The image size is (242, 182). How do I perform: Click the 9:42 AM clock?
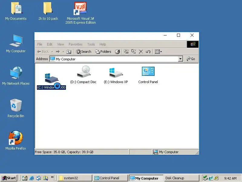[x=230, y=178]
